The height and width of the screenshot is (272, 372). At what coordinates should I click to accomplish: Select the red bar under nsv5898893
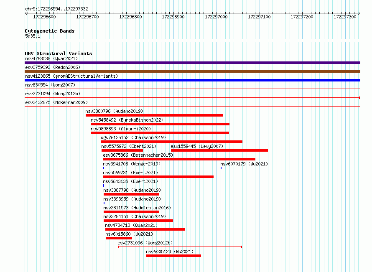pyautogui.click(x=160, y=133)
